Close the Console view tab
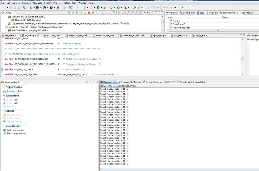 pos(114,82)
